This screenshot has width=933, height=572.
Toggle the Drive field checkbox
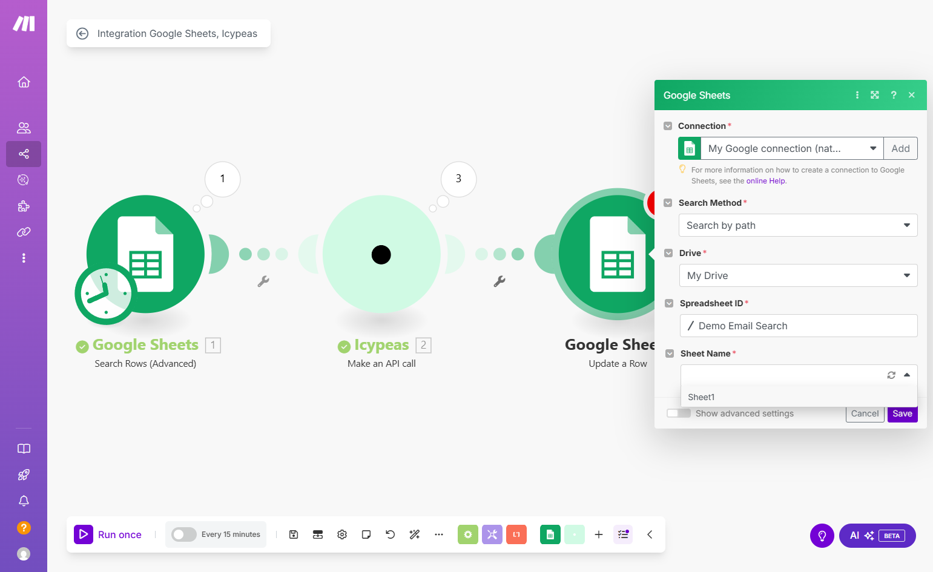click(668, 253)
